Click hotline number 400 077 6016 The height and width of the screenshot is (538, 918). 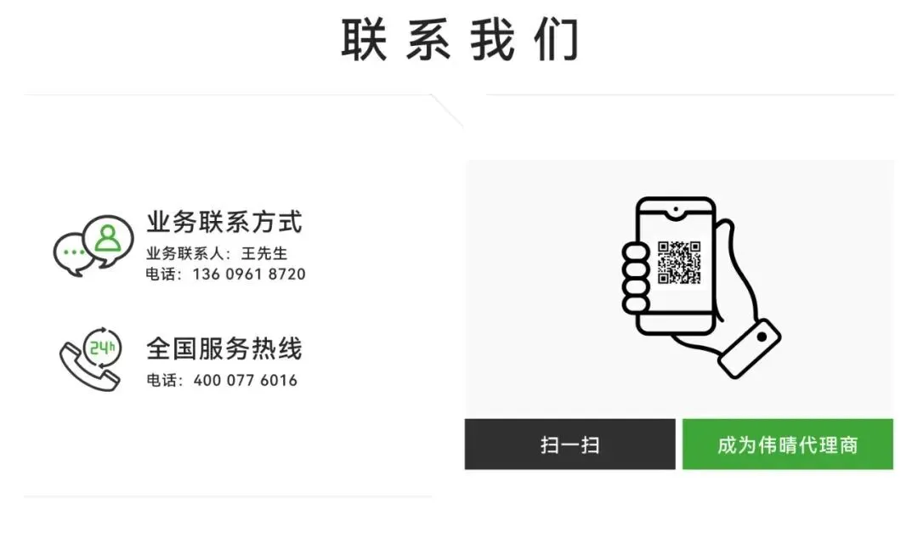[x=246, y=381]
